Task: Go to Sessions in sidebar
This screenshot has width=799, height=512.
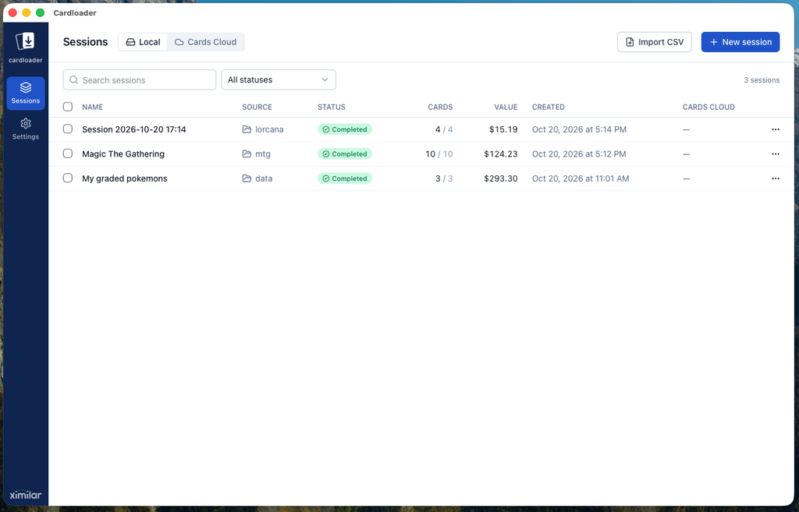Action: pyautogui.click(x=26, y=94)
